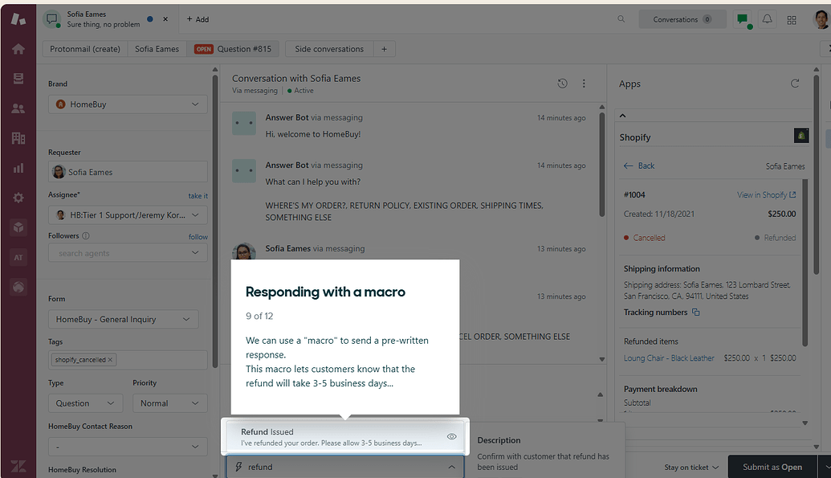Go Back in Shopify panel
The image size is (831, 478).
coord(639,165)
